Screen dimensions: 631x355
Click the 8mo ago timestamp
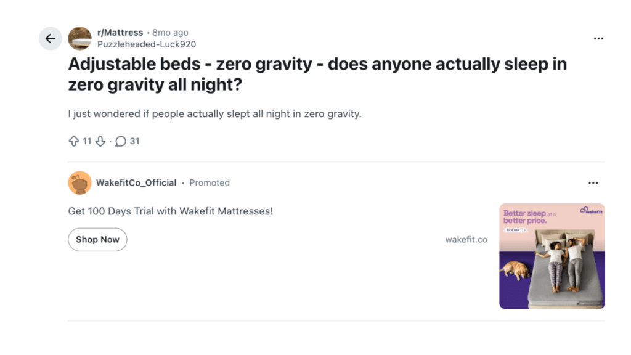coord(170,32)
